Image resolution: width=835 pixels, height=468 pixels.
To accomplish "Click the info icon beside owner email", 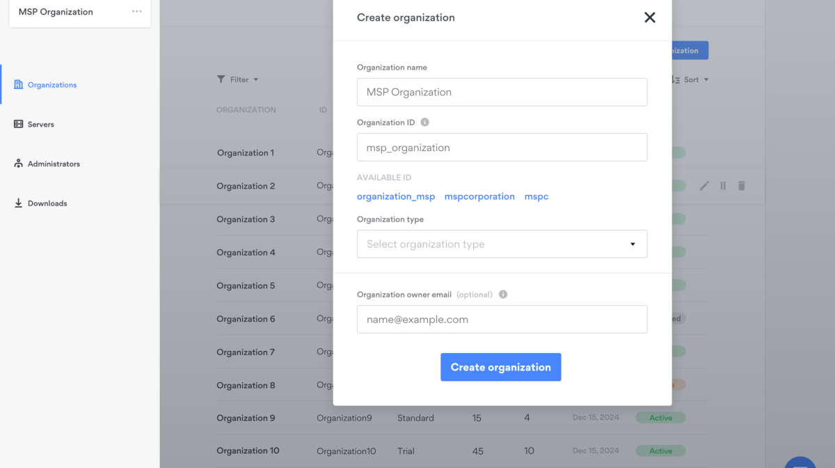I will pos(503,294).
